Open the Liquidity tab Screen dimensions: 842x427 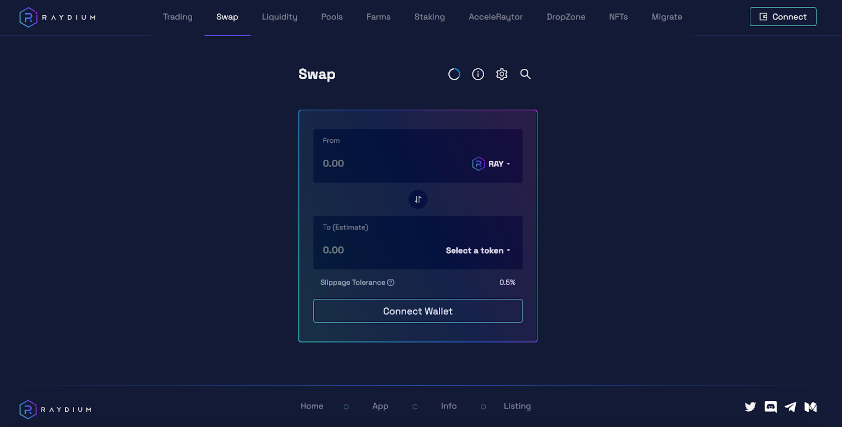tap(279, 17)
